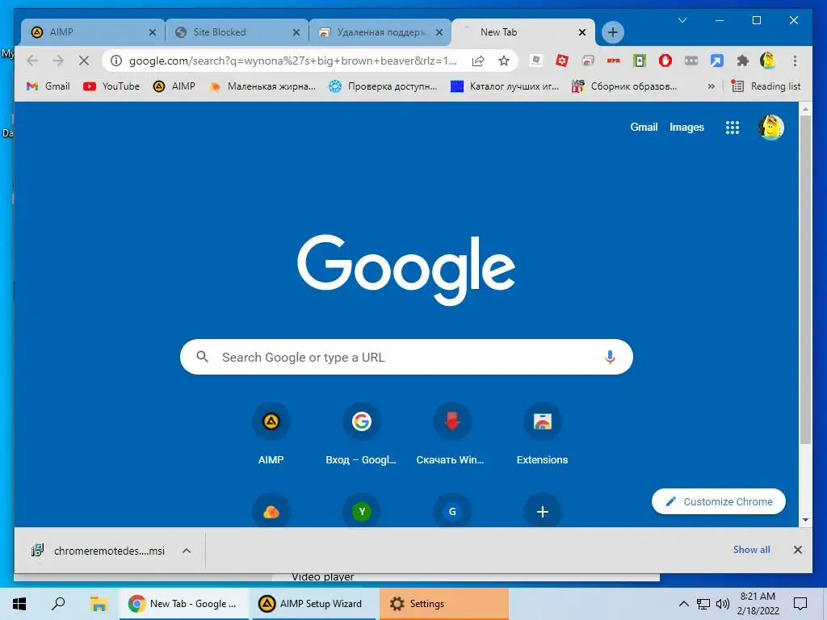Click the page vertical scrollbar thumb
The image size is (827, 620).
pos(805,279)
